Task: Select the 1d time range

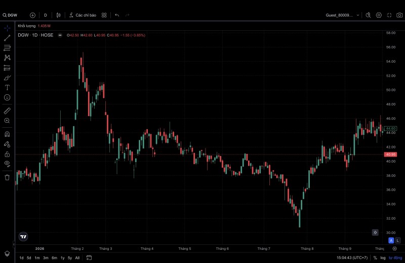Action: (x=21, y=258)
